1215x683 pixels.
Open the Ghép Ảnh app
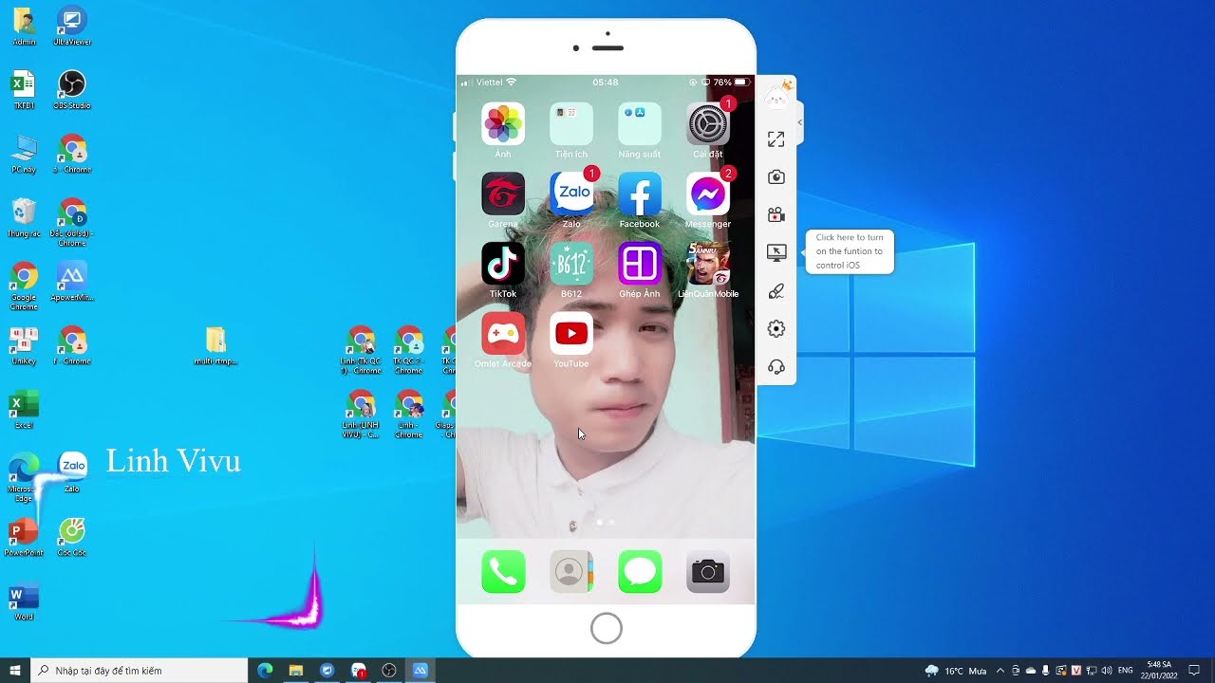[640, 264]
